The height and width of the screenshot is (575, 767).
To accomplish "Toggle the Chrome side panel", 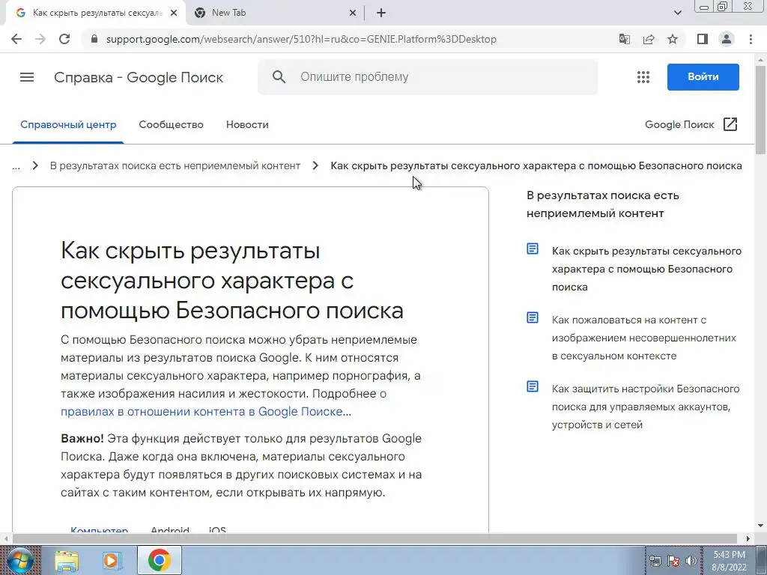I will click(x=703, y=39).
